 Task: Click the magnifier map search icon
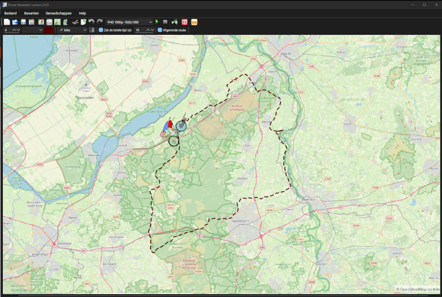(57, 22)
